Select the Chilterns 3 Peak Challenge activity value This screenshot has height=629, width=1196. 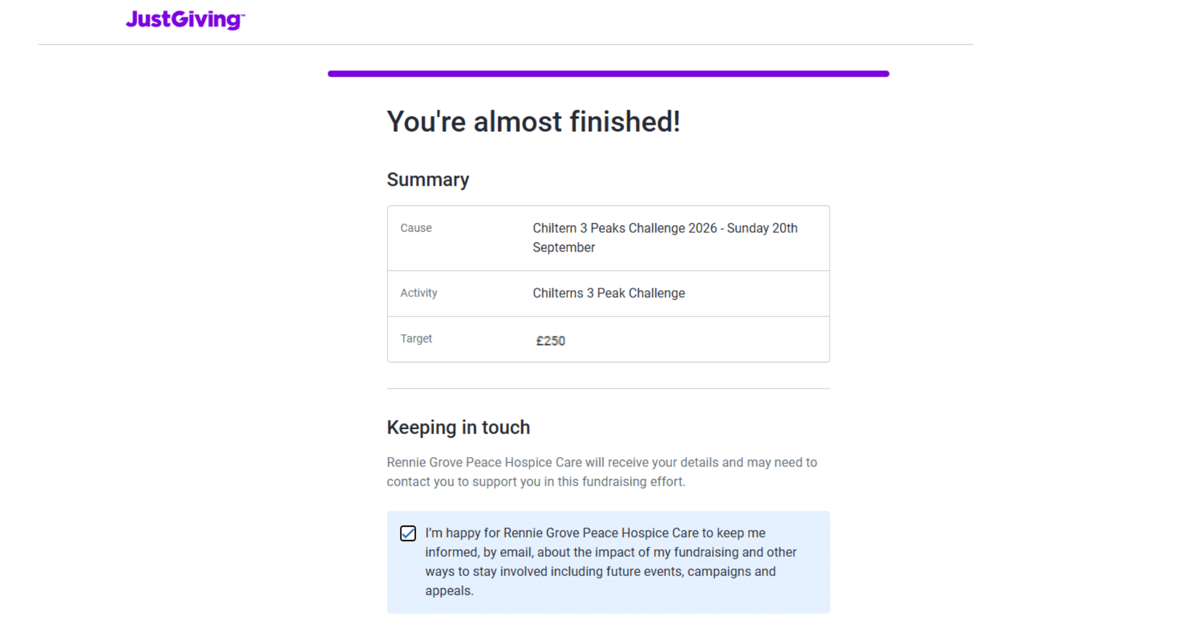point(609,293)
